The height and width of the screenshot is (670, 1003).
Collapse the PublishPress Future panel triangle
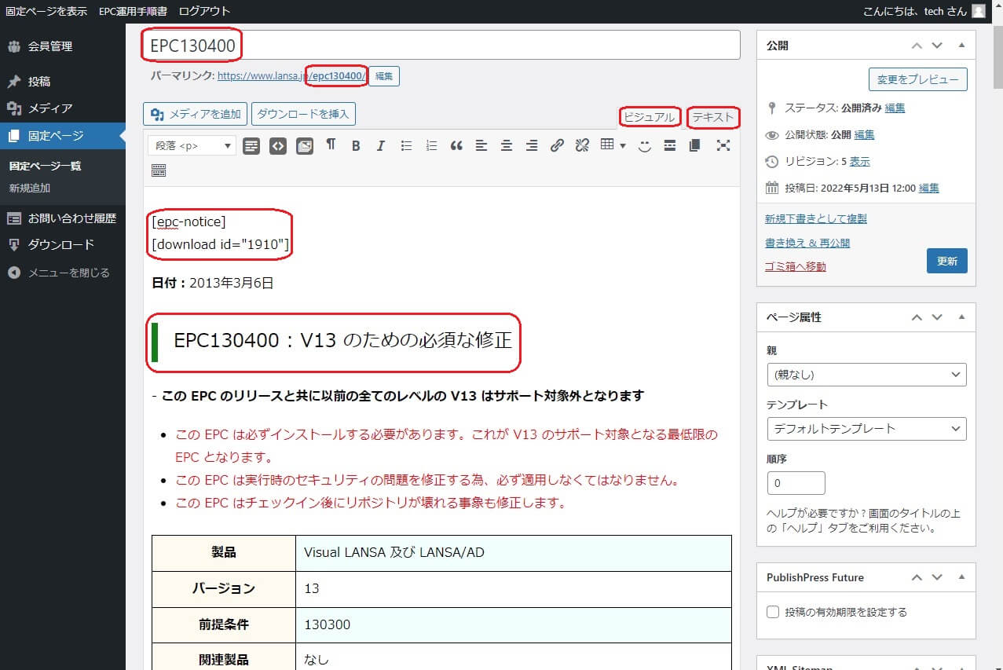pyautogui.click(x=962, y=577)
